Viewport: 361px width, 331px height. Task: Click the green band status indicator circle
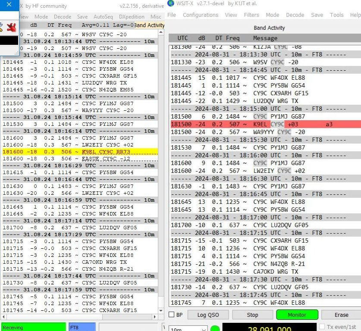[x=215, y=329]
